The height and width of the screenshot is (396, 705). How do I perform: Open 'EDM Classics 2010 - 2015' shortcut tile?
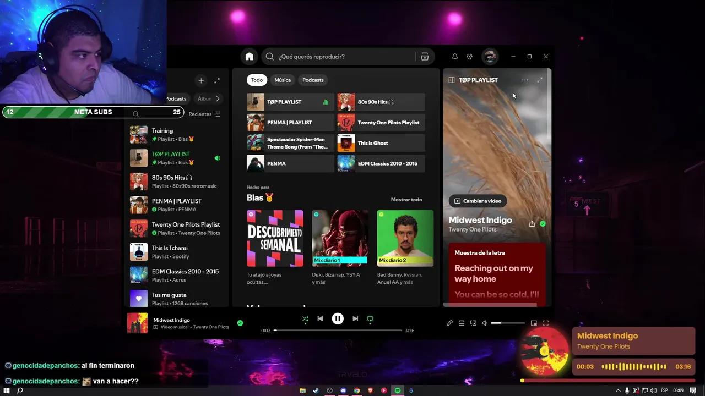click(381, 163)
